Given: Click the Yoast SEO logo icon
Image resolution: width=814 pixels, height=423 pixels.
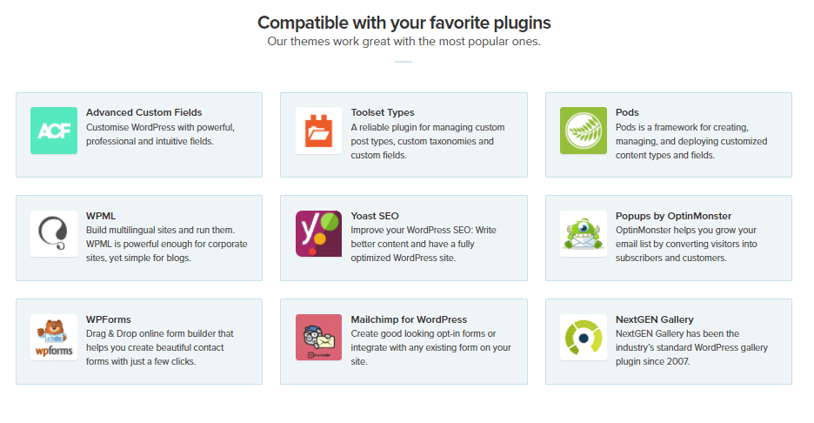Looking at the screenshot, I should pos(319,234).
